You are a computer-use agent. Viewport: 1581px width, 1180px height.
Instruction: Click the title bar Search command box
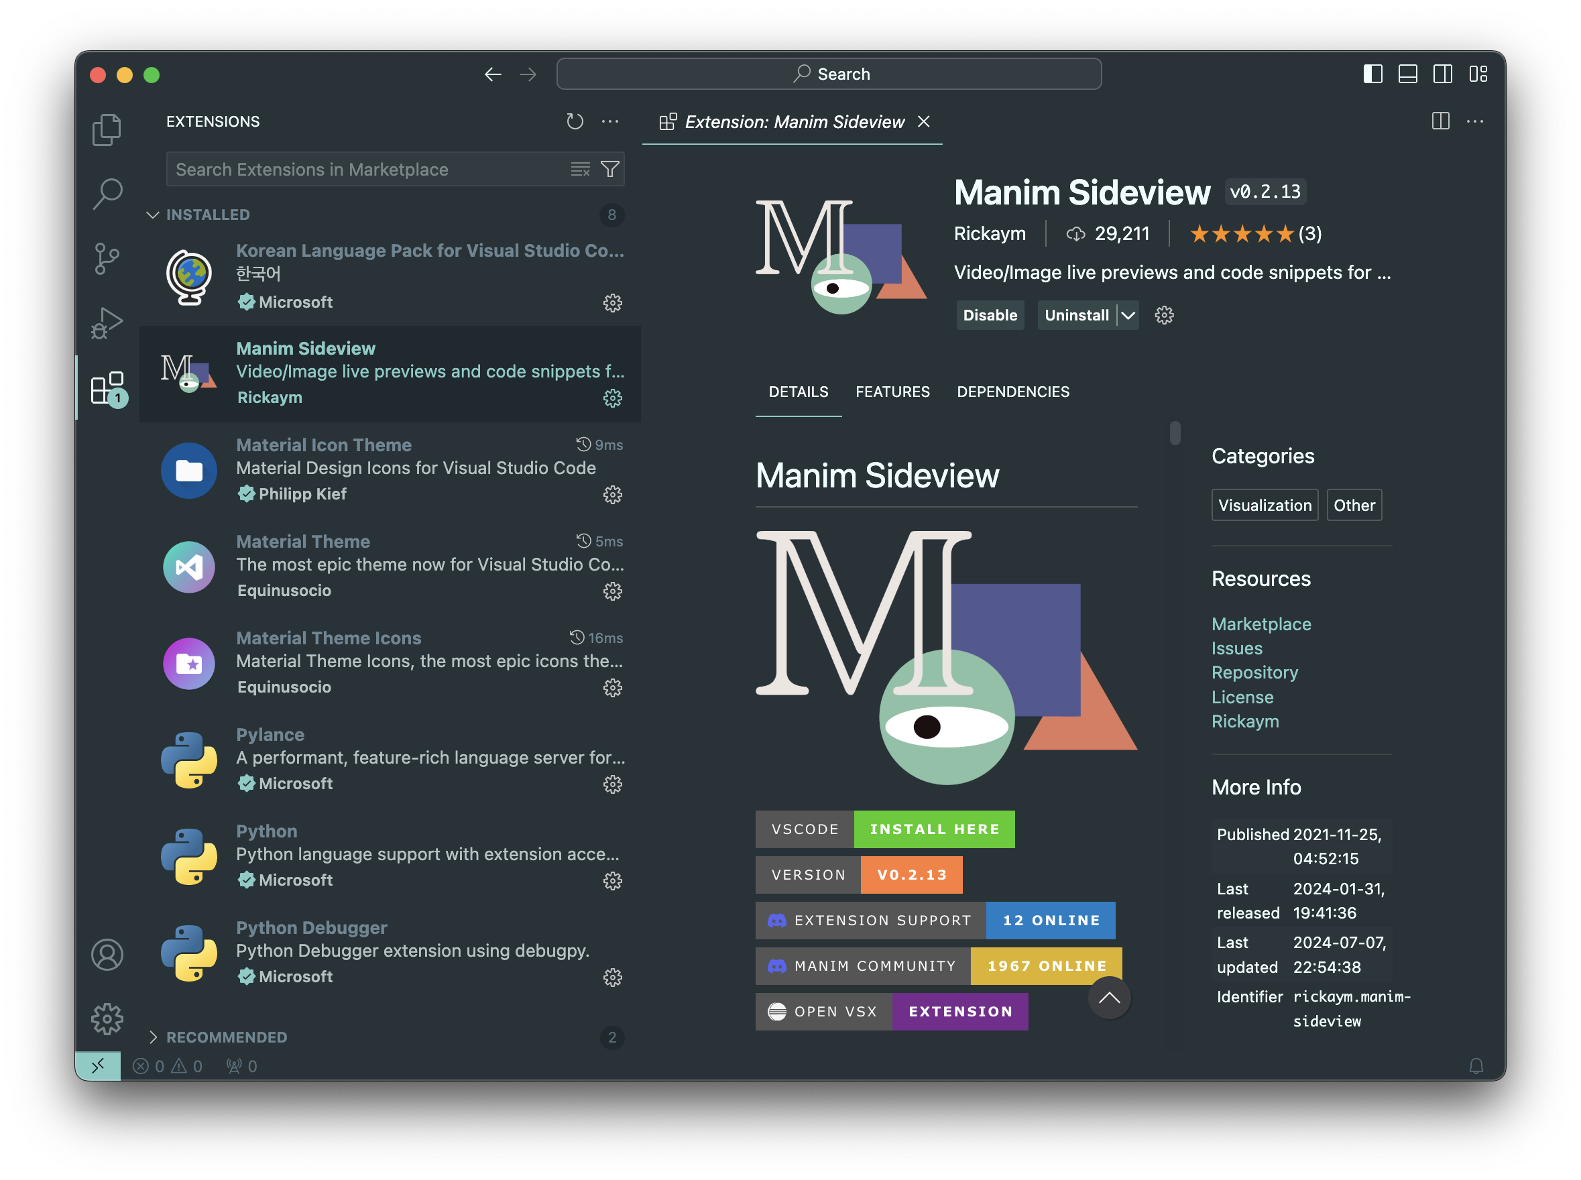pyautogui.click(x=829, y=74)
